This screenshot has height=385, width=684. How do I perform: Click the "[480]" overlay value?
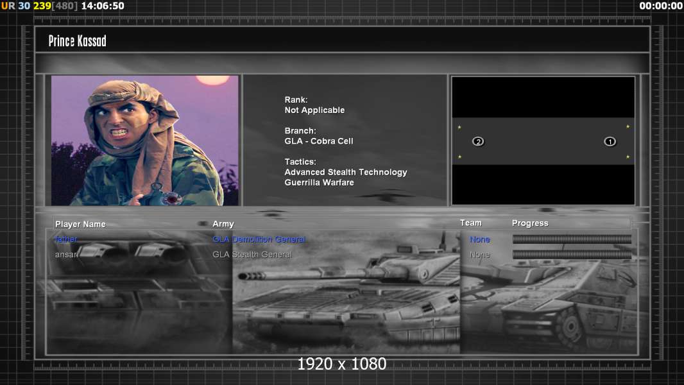click(x=65, y=6)
